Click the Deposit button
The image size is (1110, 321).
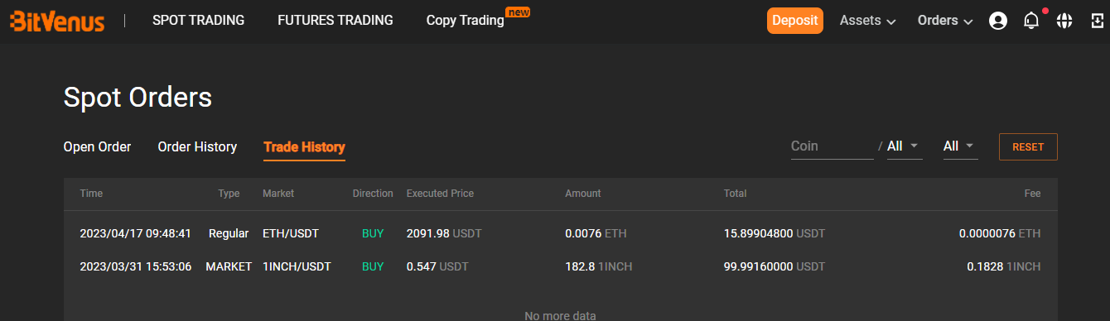[x=795, y=21]
